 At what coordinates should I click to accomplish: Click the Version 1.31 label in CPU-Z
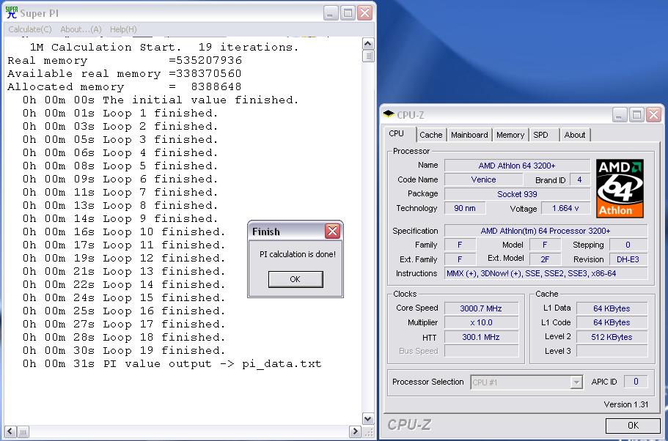[625, 404]
